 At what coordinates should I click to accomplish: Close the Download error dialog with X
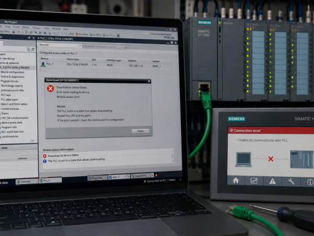tap(149, 81)
